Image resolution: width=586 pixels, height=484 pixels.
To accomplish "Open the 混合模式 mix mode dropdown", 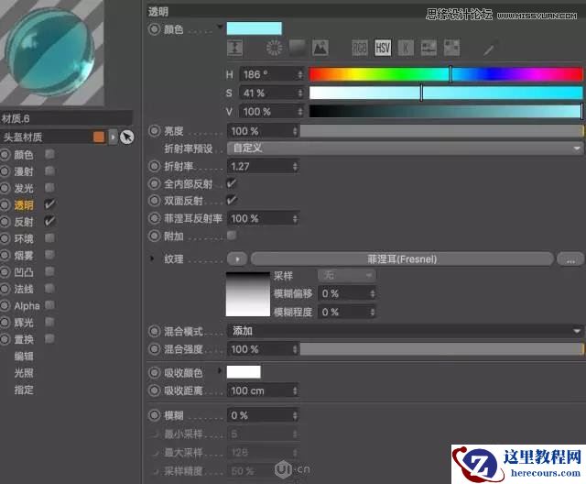I will coord(405,331).
